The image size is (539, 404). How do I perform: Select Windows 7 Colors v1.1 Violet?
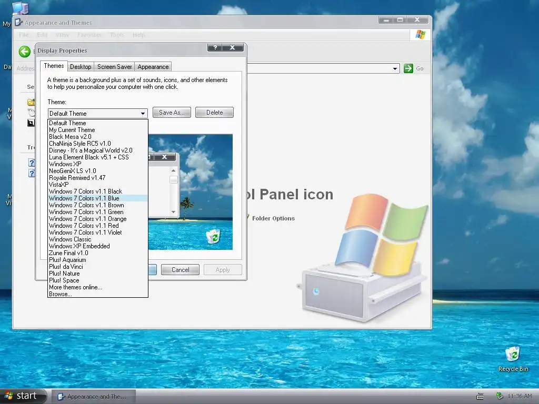(97, 233)
